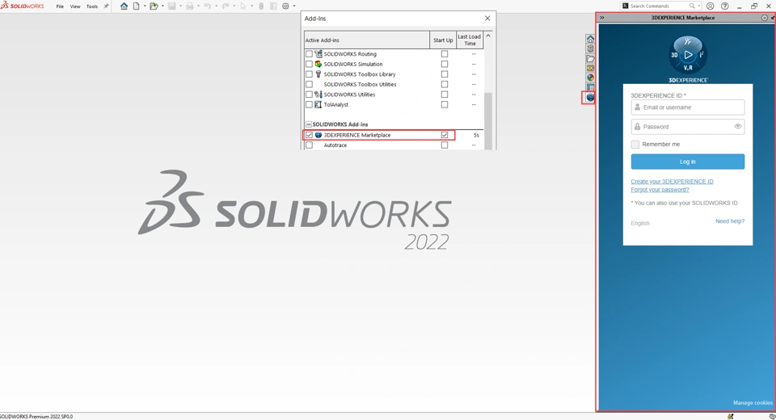Collapse the SOLIDWORKS Add-ins group
776x420 pixels.
[x=308, y=124]
